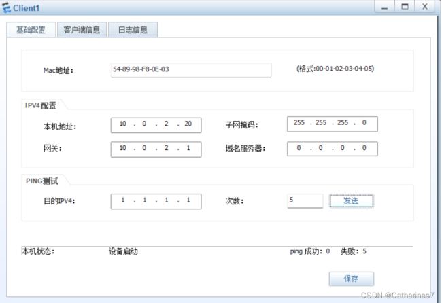Click the Client1 app icon in title bar
The height and width of the screenshot is (303, 442).
click(x=6, y=7)
